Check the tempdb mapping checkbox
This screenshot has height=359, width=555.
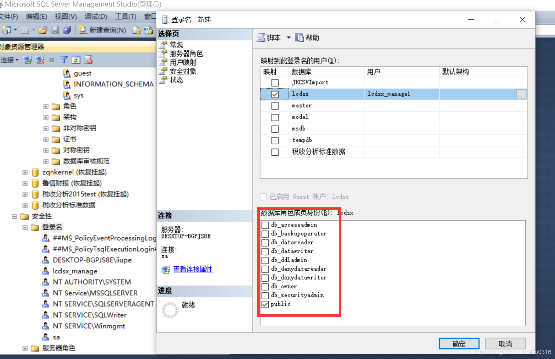point(275,140)
